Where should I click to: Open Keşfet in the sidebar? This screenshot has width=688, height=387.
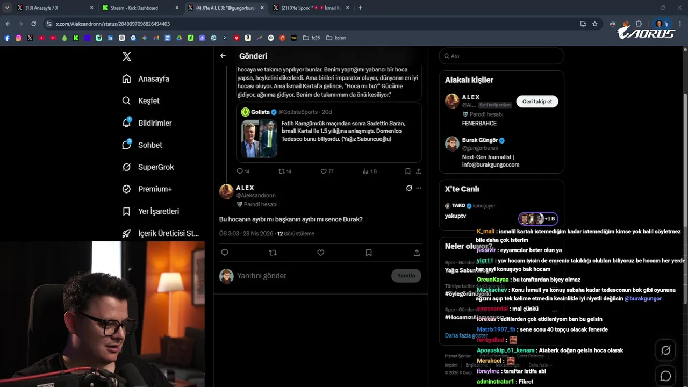click(x=141, y=101)
